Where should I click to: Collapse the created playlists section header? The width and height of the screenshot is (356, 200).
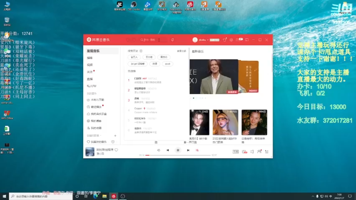94,136
